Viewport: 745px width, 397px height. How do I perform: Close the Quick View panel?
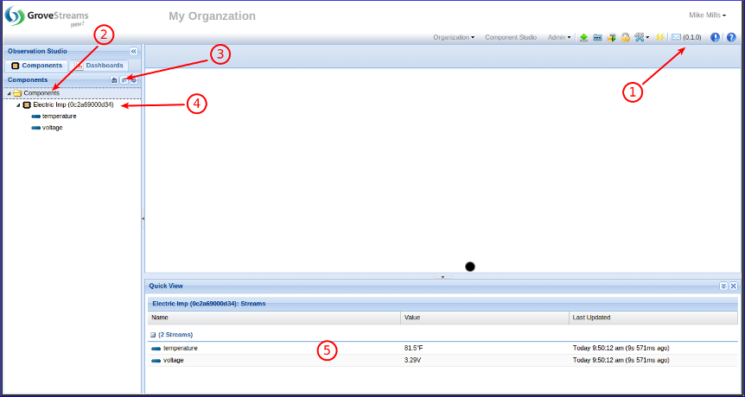[x=734, y=286]
